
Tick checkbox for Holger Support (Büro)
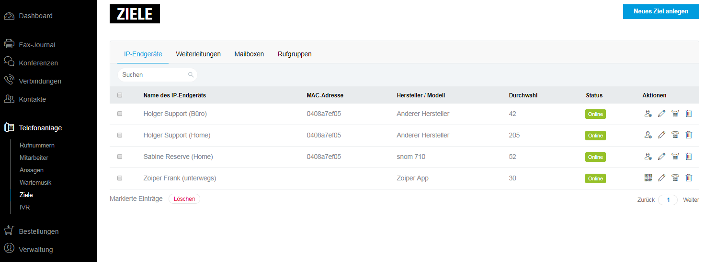pyautogui.click(x=120, y=114)
